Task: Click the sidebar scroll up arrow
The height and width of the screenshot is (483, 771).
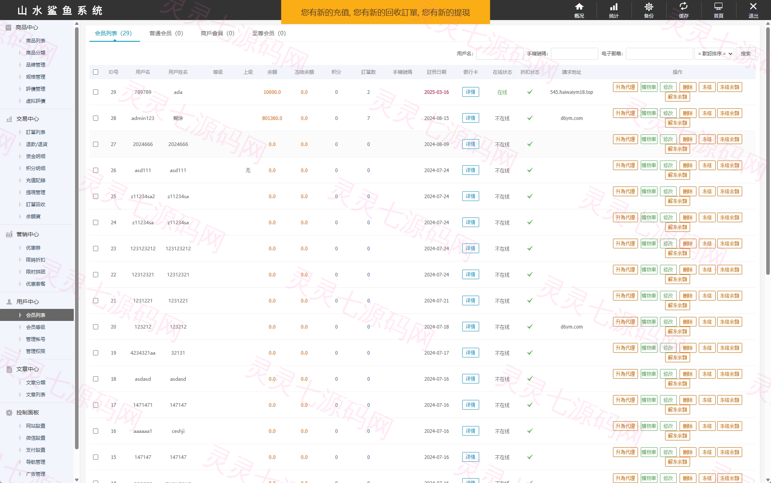Action: point(77,24)
